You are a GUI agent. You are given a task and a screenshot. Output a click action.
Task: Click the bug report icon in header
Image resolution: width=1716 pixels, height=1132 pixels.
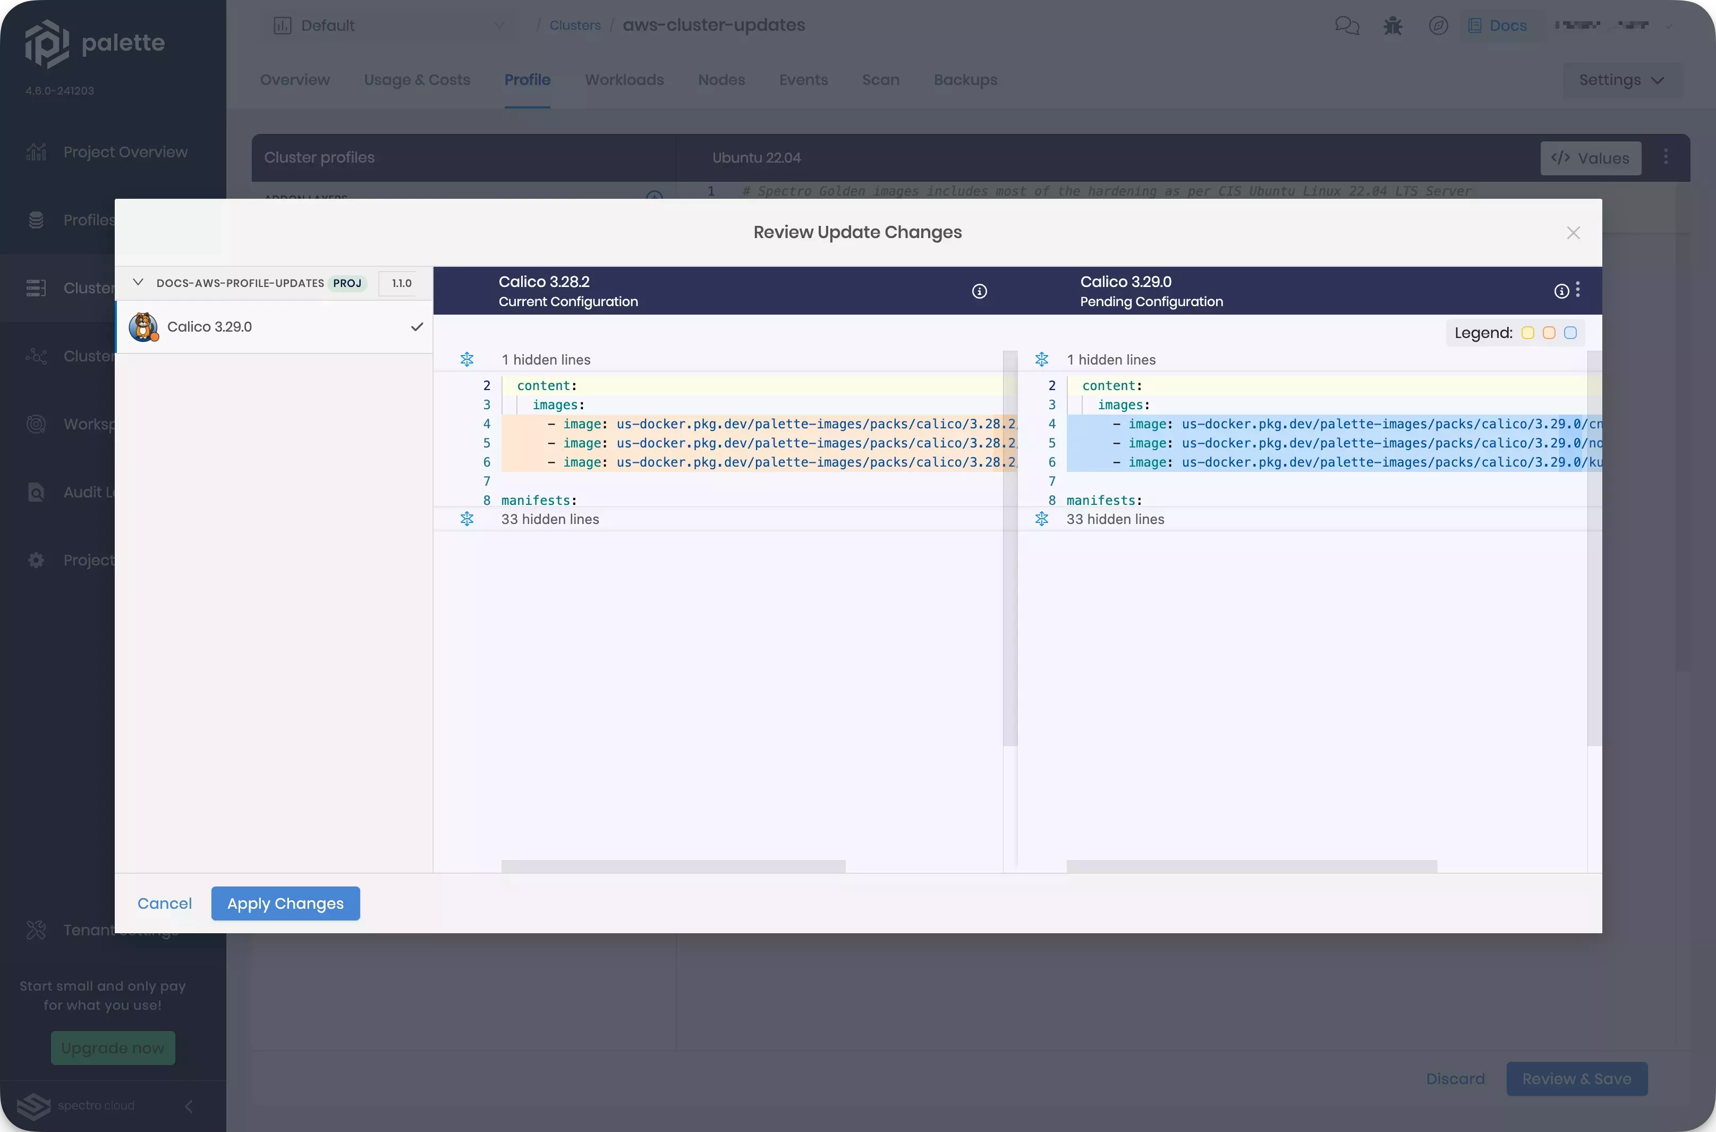pos(1392,26)
